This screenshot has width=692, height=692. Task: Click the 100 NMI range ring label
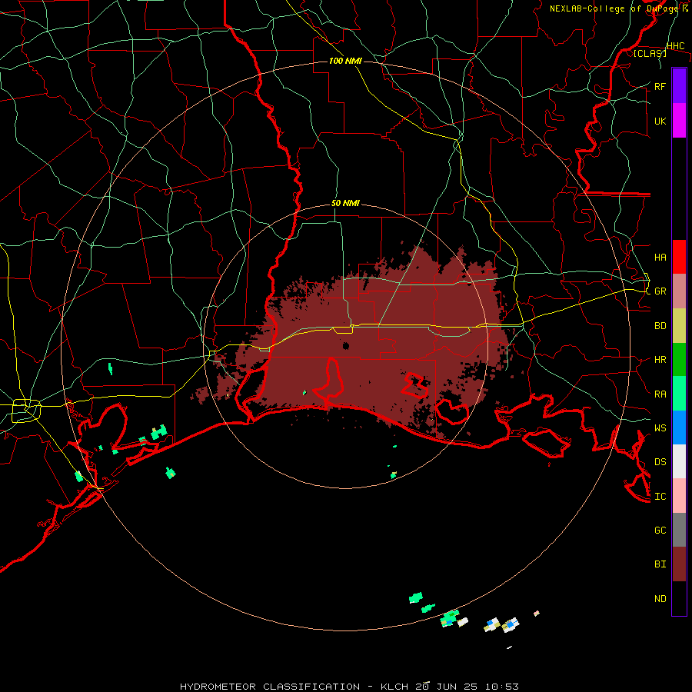coord(345,61)
